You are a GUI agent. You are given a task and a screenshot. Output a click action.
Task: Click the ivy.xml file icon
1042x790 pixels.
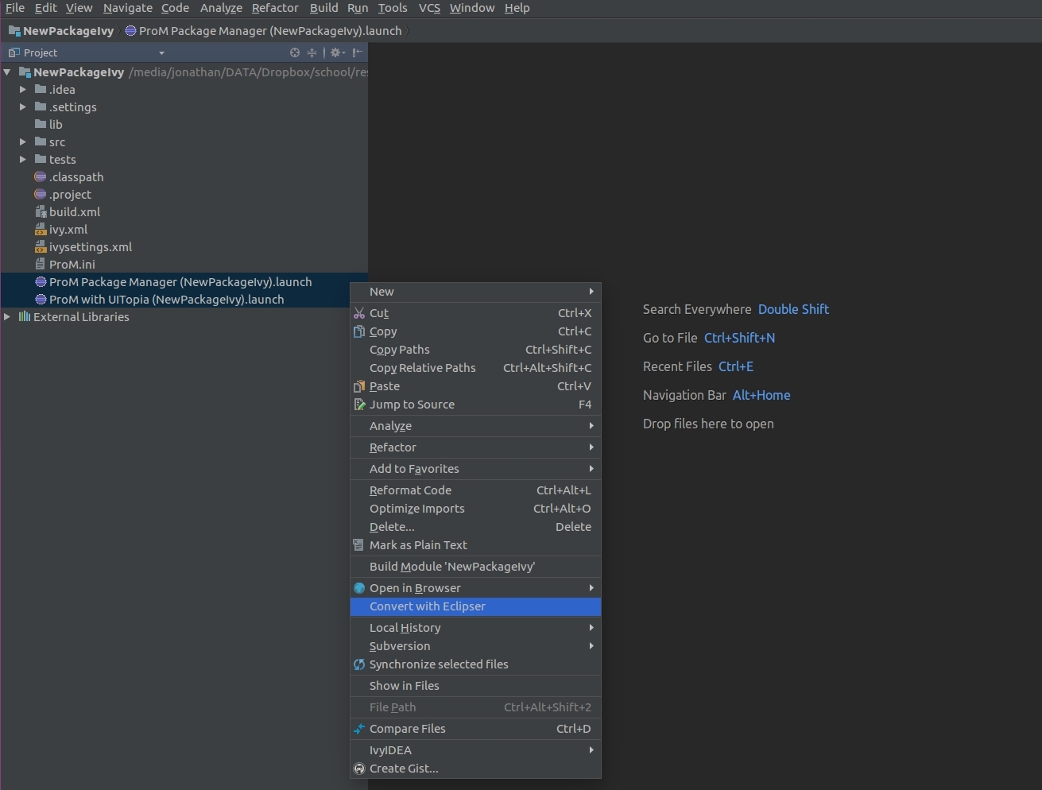(41, 229)
